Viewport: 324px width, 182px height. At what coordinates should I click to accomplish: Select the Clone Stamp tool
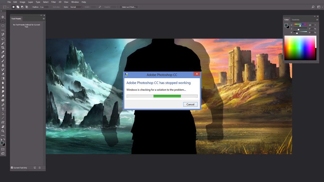point(3,65)
